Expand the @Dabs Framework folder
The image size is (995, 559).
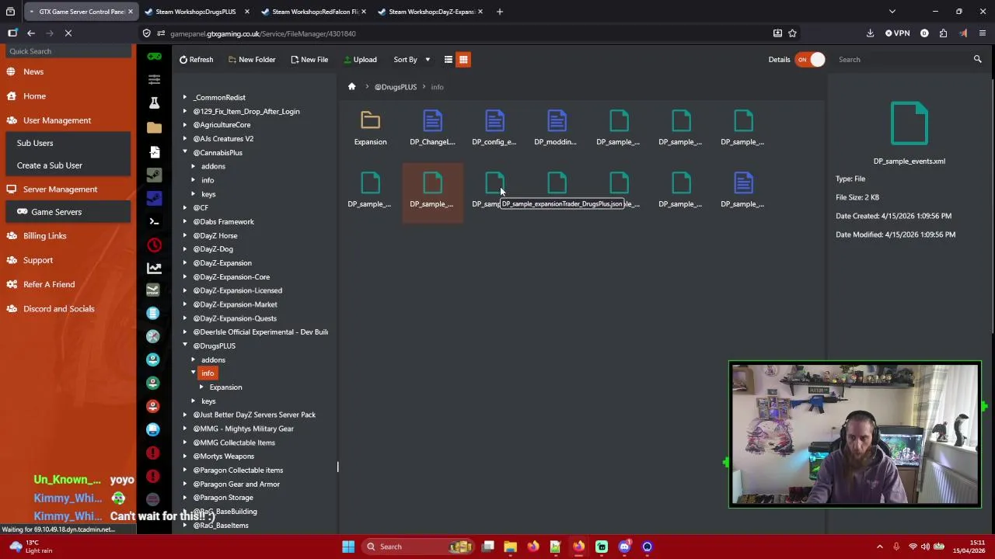(x=185, y=222)
